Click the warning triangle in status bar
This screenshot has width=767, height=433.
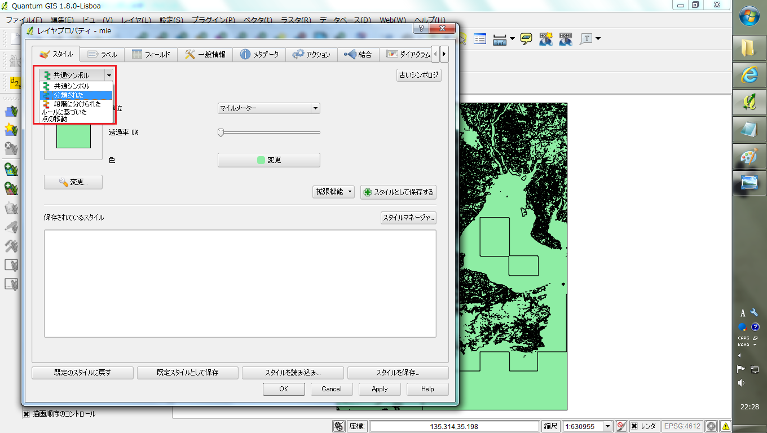tap(725, 426)
